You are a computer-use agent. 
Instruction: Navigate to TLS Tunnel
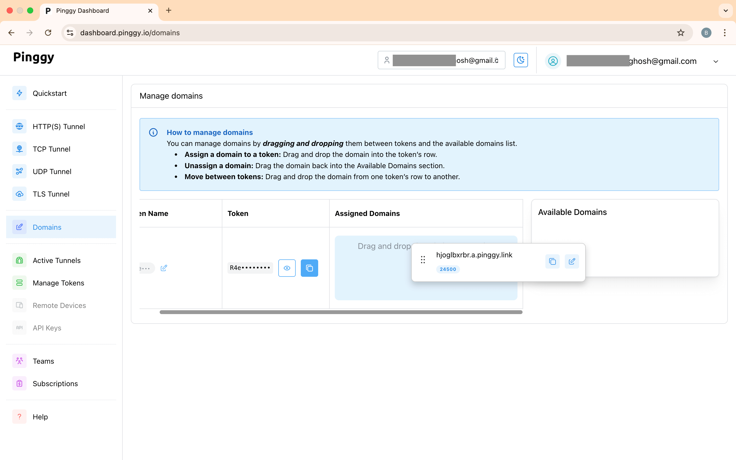tap(51, 194)
